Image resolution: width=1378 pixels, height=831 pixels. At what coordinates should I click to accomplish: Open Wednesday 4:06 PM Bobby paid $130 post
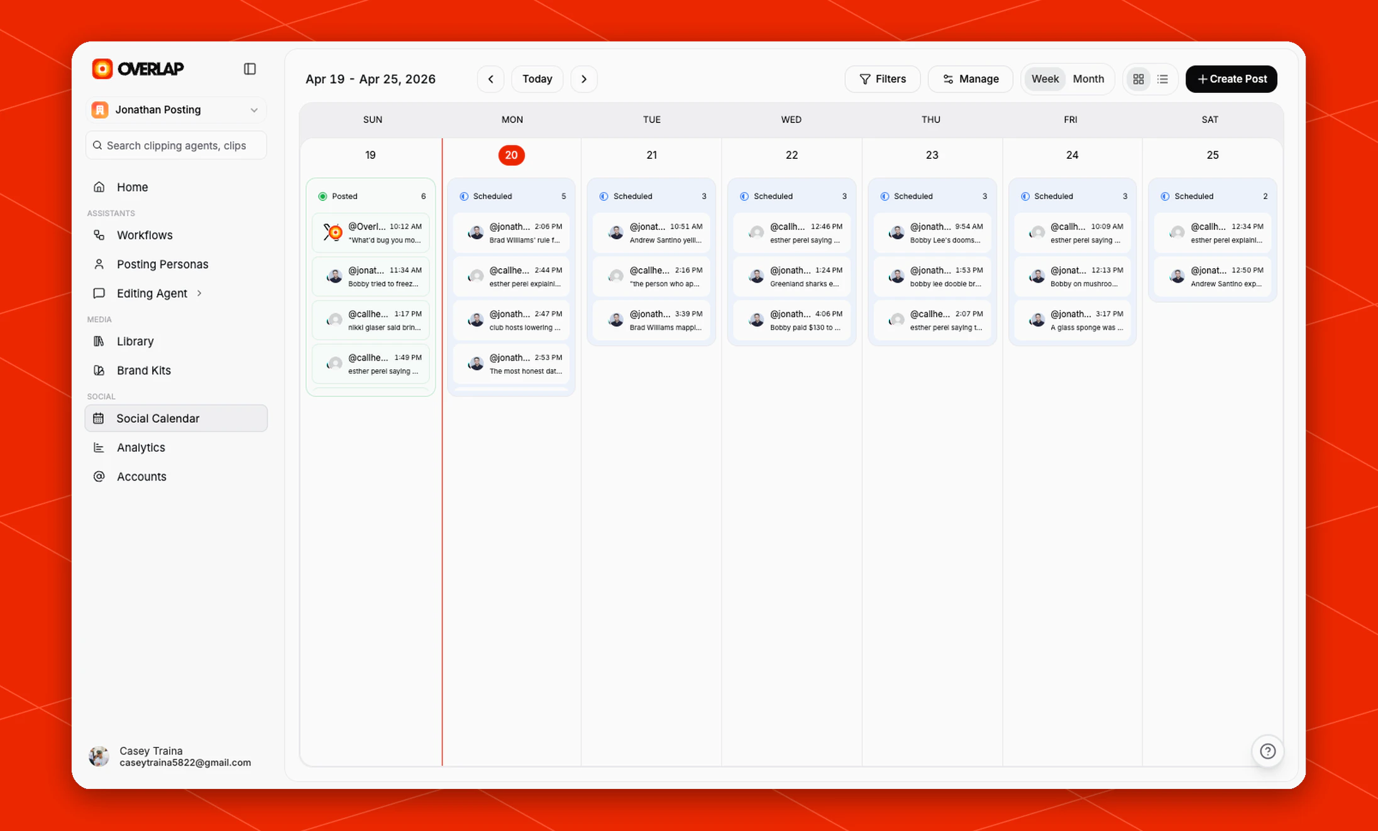[792, 320]
